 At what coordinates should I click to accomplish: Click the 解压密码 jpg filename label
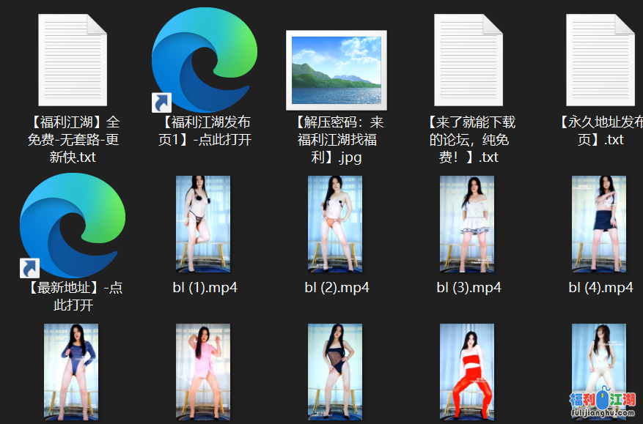point(337,139)
